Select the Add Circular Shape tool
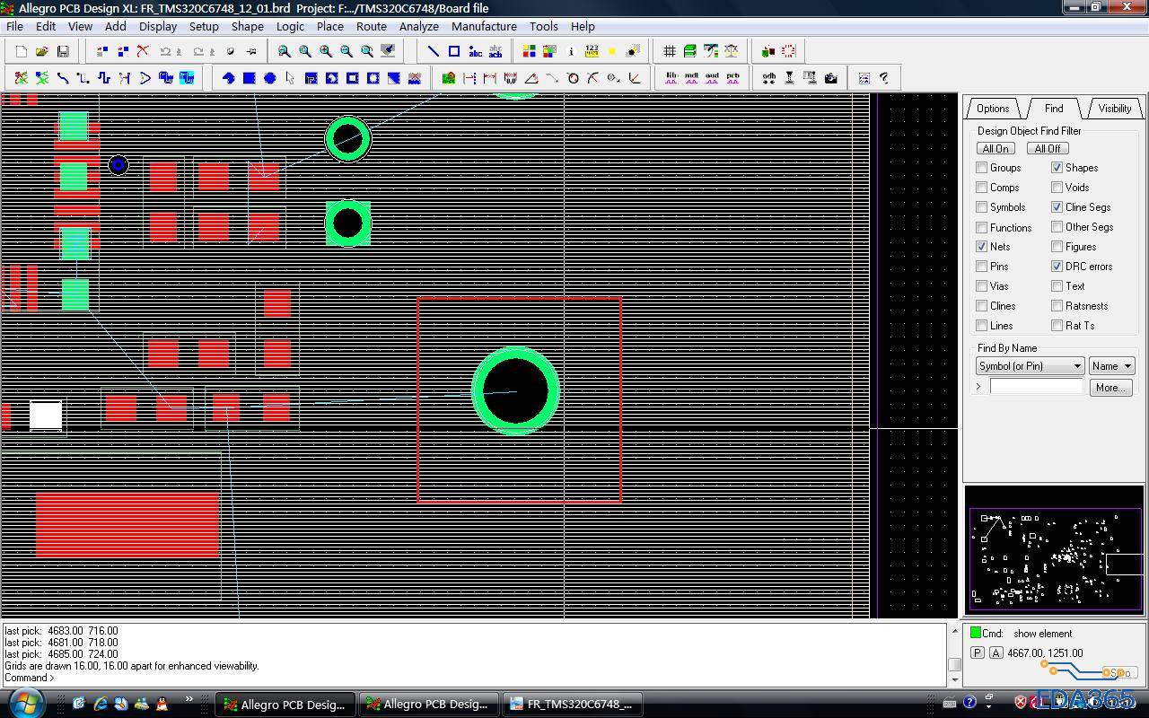 point(270,78)
